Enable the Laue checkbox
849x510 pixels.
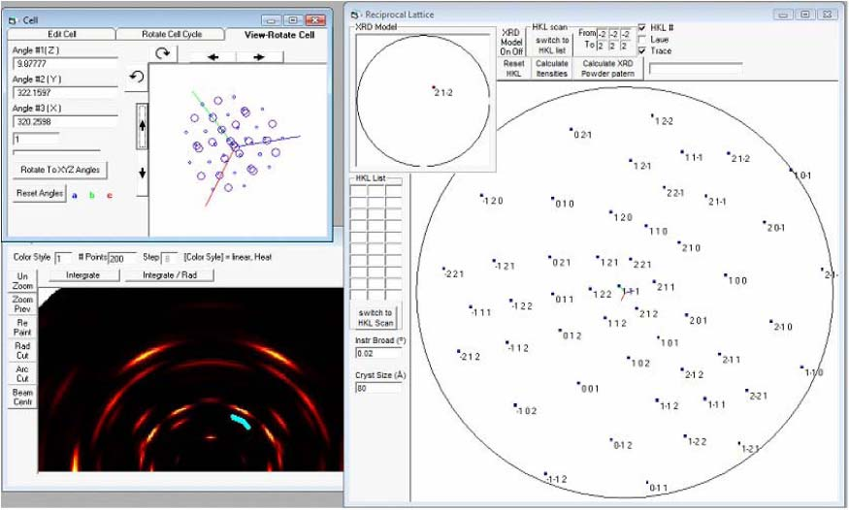click(643, 39)
